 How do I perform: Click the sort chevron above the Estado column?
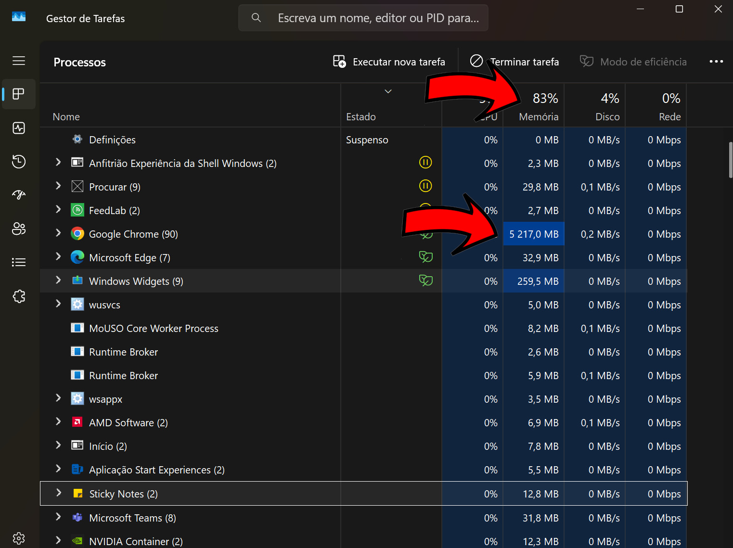(x=388, y=91)
